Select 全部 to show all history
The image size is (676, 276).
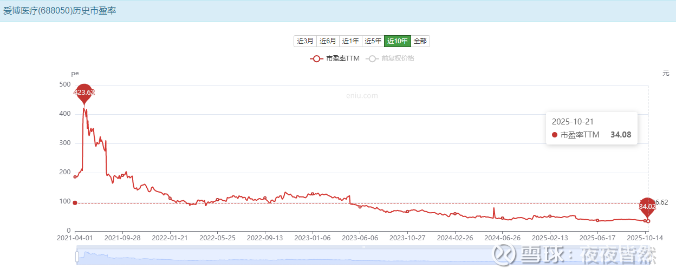tap(420, 41)
